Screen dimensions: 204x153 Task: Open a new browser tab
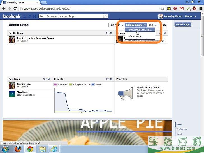[44, 2]
